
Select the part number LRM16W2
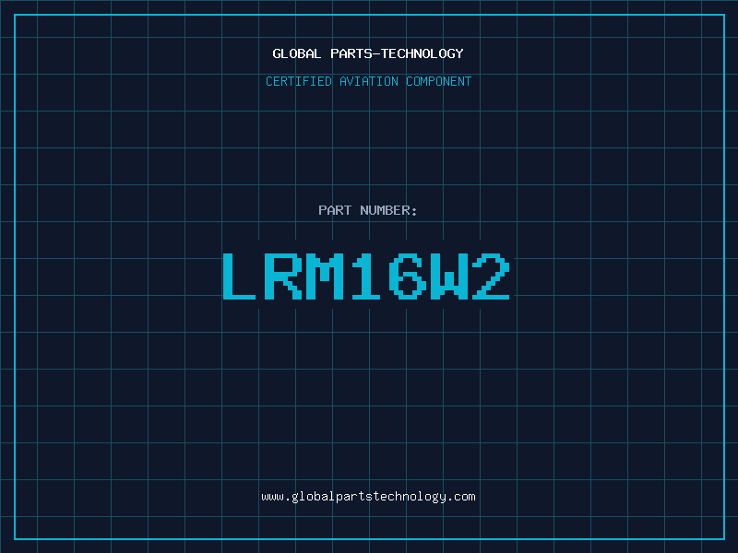[366, 276]
